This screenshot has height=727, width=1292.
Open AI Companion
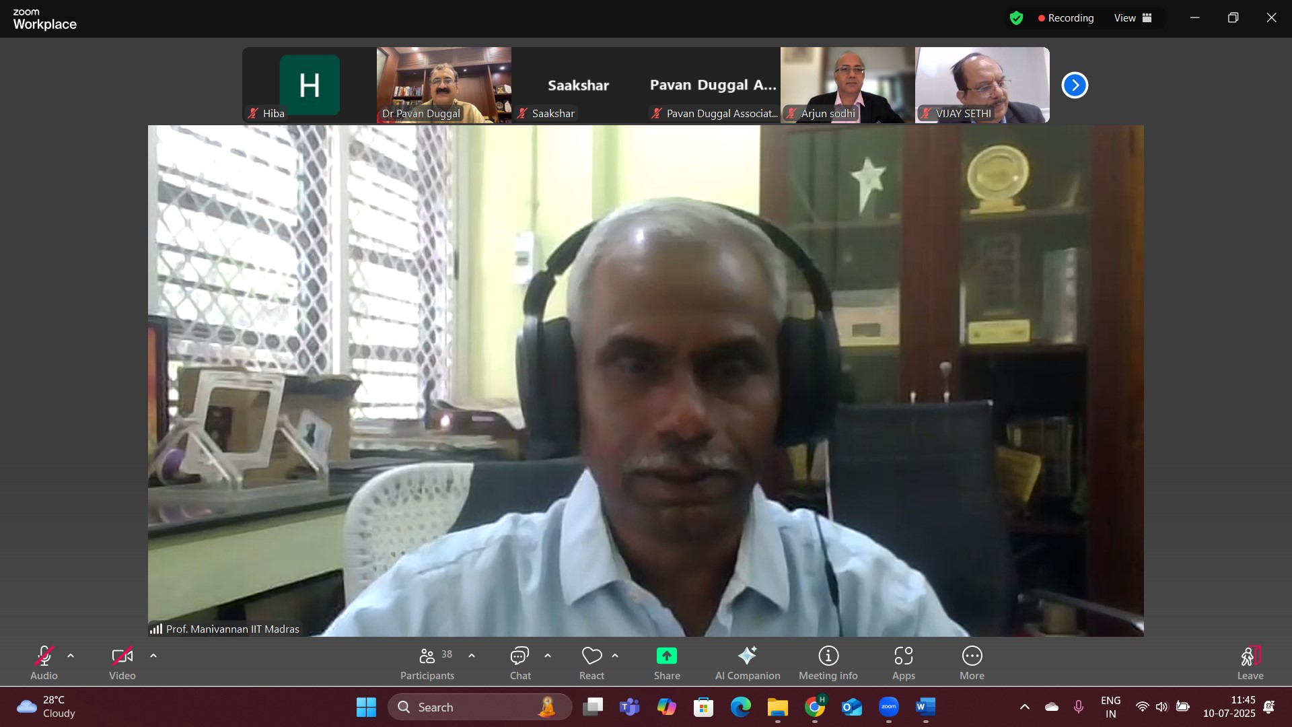point(748,662)
